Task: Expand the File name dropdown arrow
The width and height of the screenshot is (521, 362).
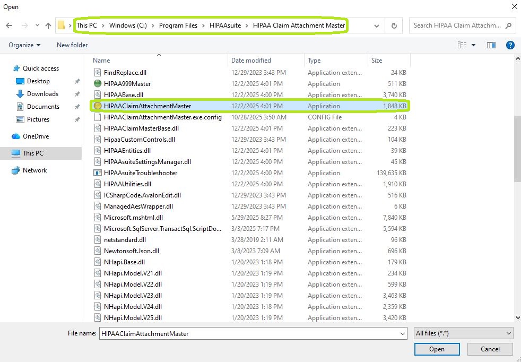Action: pyautogui.click(x=403, y=333)
